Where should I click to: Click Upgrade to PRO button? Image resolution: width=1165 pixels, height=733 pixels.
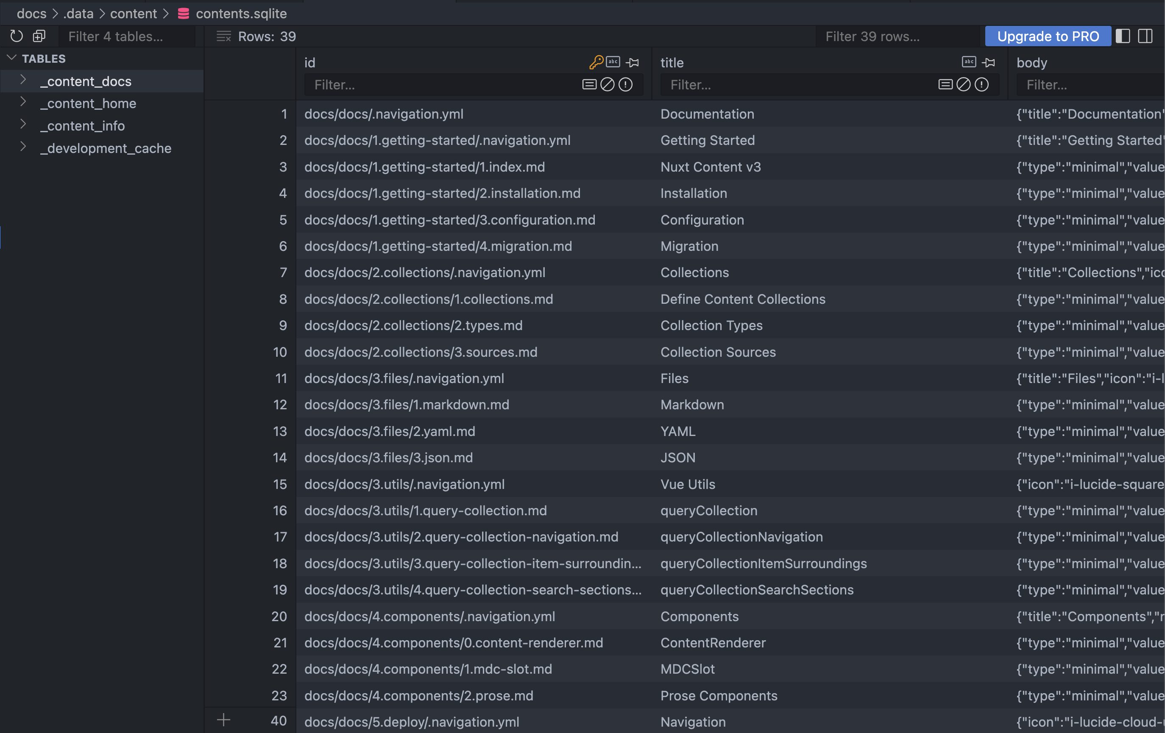click(x=1048, y=36)
